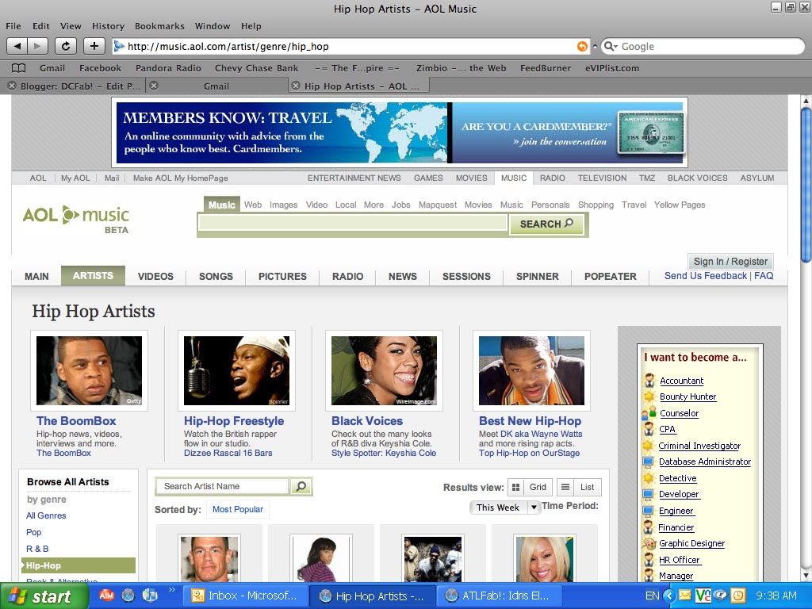
Task: Click the orange RSS icon in address bar
Action: coord(582,46)
